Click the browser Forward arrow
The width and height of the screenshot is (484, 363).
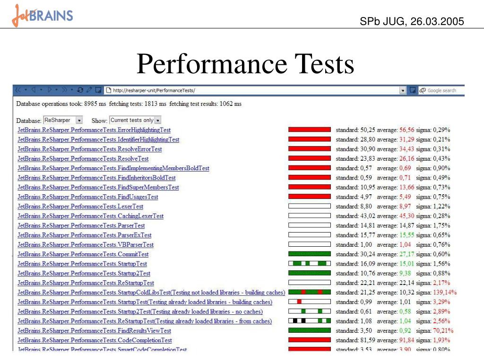click(49, 90)
